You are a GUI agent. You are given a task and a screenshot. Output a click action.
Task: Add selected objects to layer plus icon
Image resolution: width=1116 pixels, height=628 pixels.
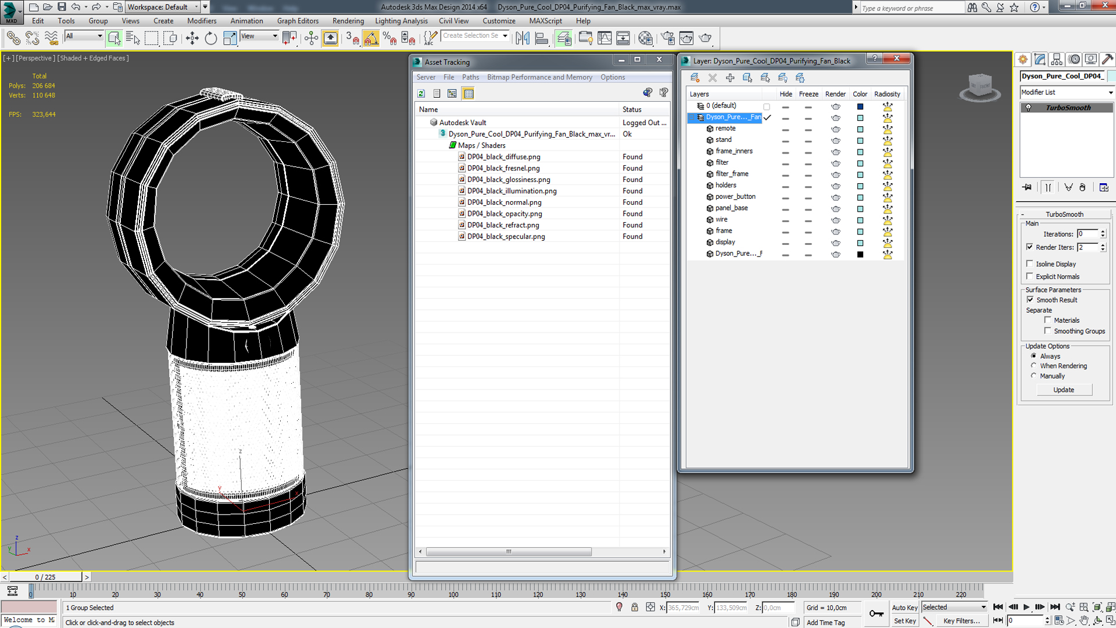tap(730, 77)
